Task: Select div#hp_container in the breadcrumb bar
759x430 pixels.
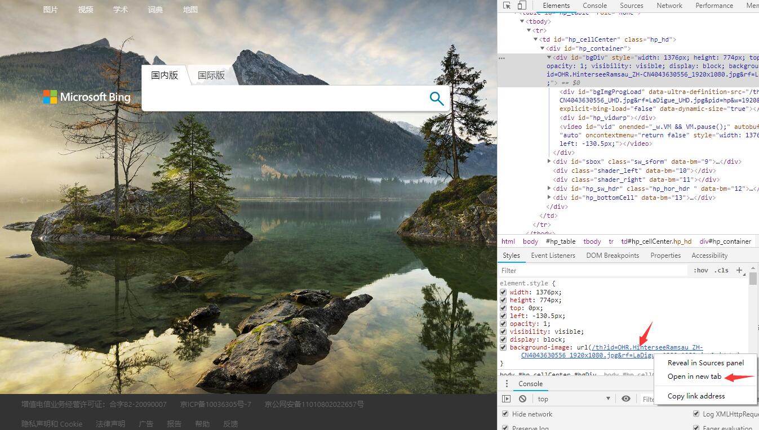Action: pyautogui.click(x=725, y=241)
